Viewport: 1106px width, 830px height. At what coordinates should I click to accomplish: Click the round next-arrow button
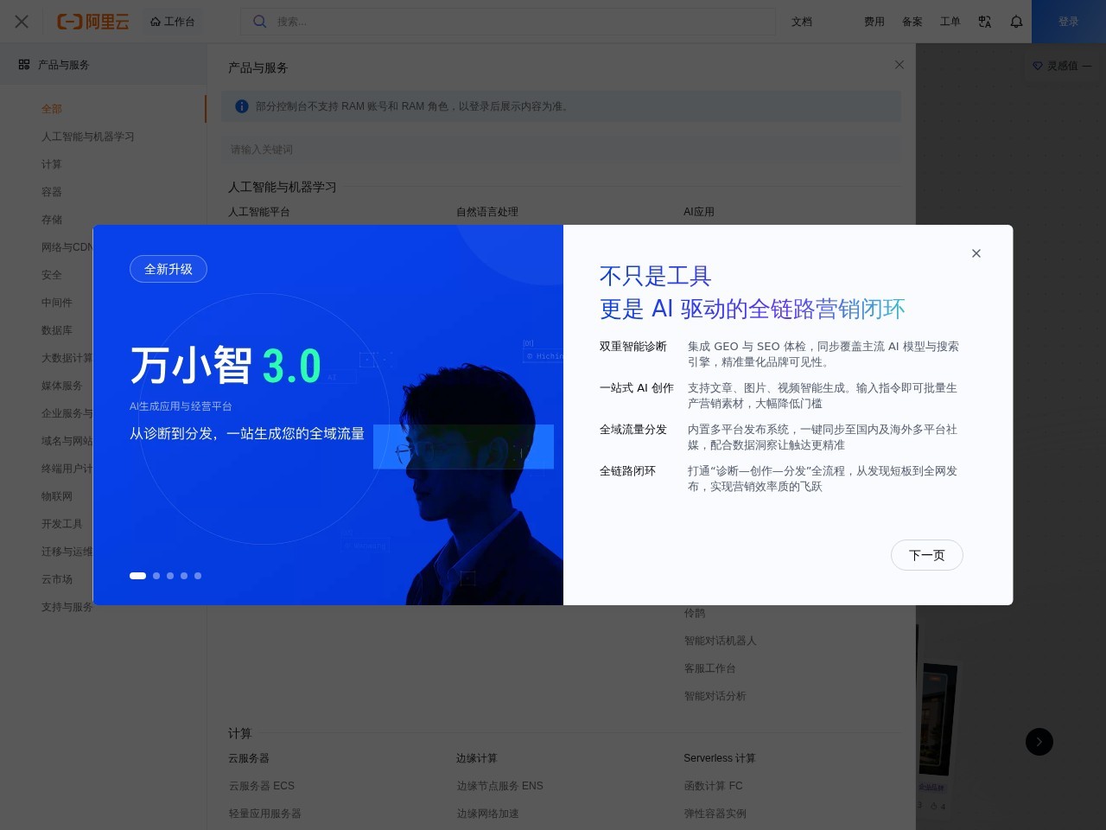click(x=1039, y=742)
